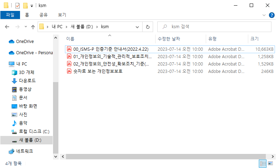Click navigation pane scroll up arrow
Image resolution: width=276 pixels, height=168 pixels.
pos(55,38)
